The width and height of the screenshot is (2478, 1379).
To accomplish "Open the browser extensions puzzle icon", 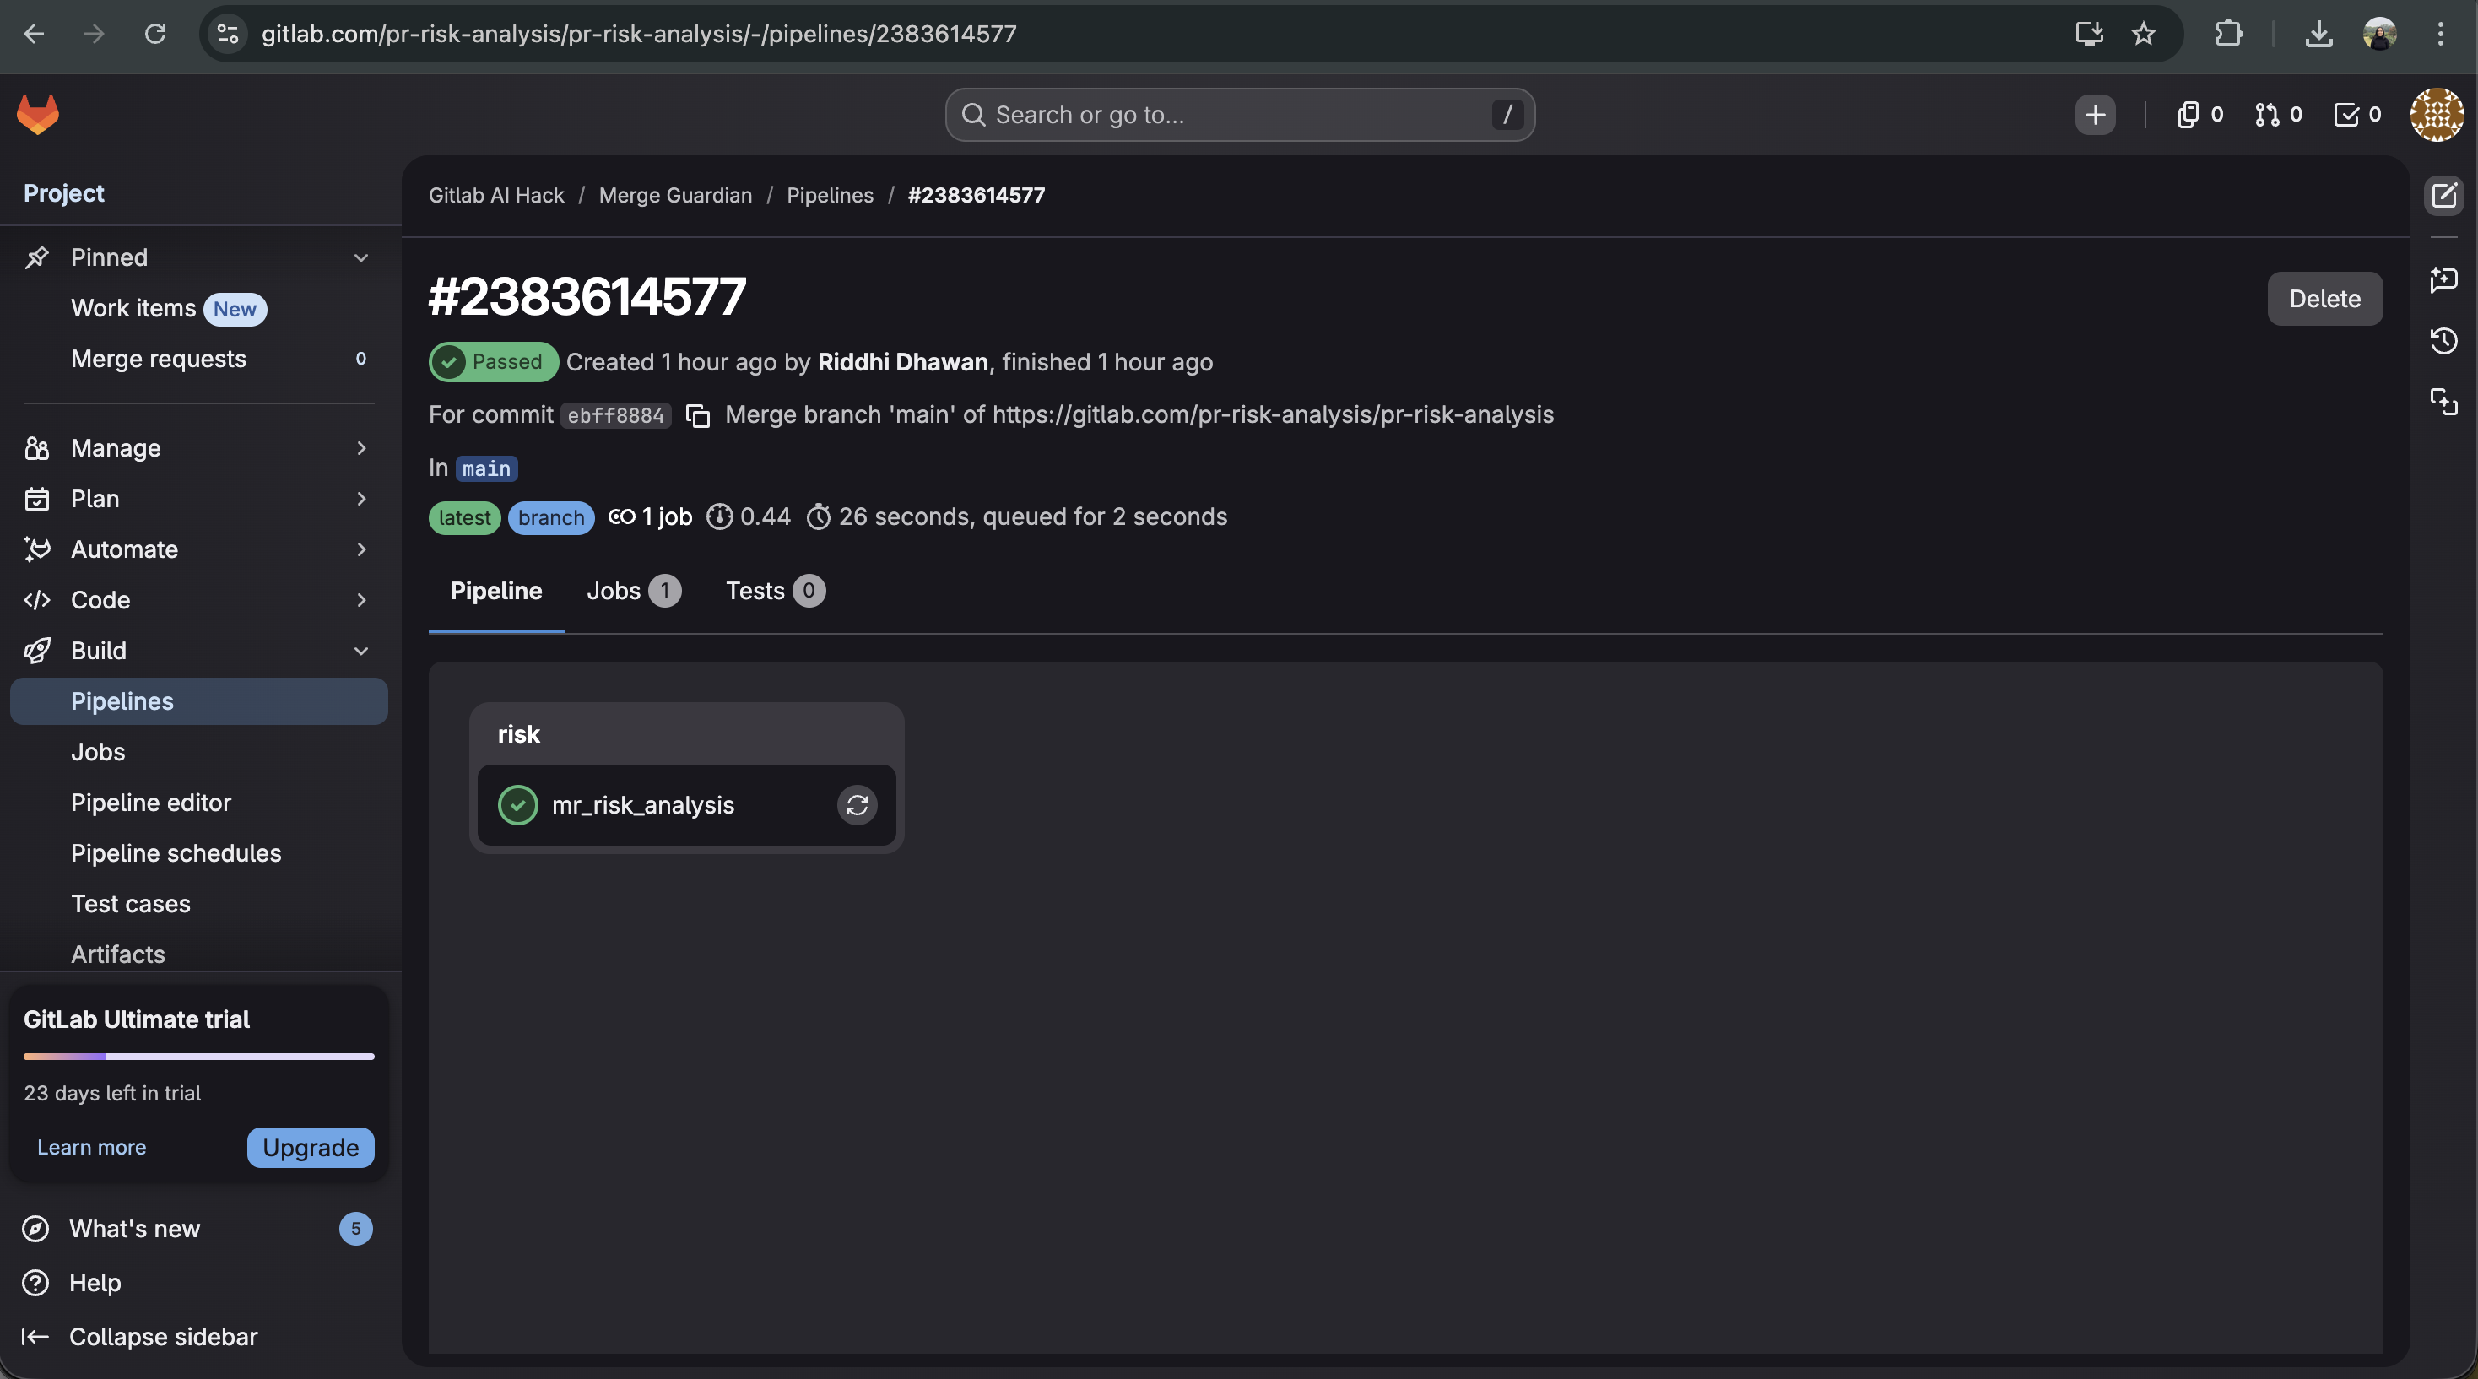I will (2228, 34).
